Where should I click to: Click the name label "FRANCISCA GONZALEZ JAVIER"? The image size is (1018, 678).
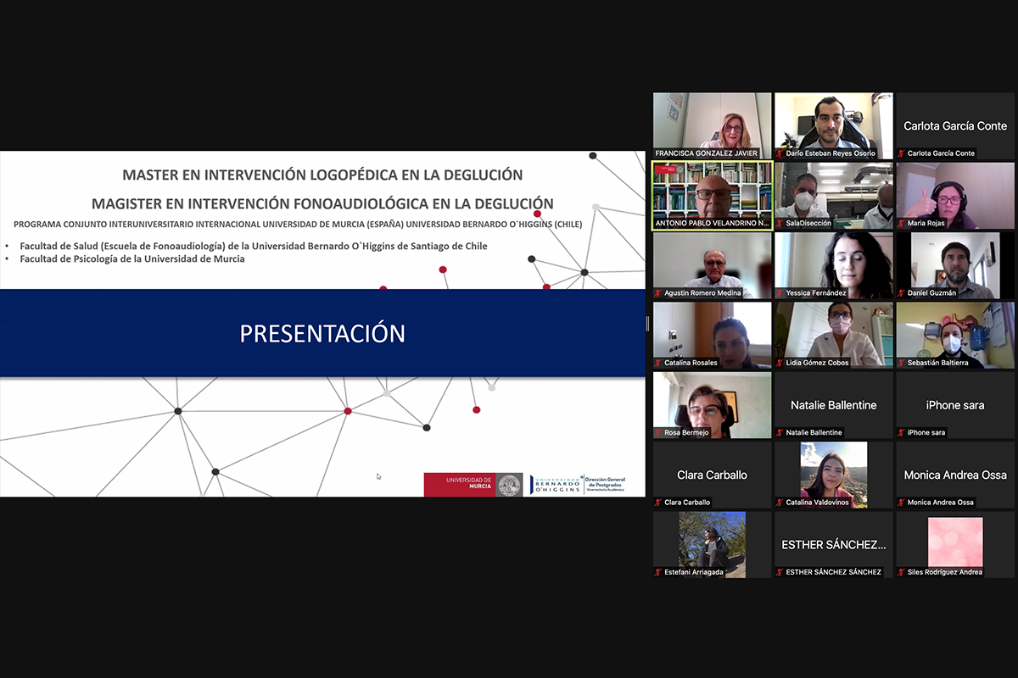coord(707,153)
